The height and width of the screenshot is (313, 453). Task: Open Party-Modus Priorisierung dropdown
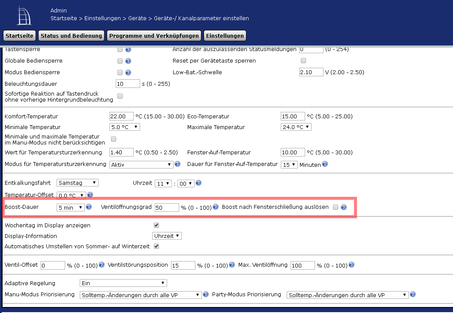pos(348,295)
